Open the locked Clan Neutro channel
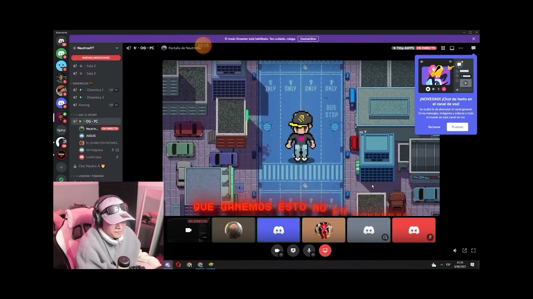The height and width of the screenshot is (299, 533). (96, 166)
